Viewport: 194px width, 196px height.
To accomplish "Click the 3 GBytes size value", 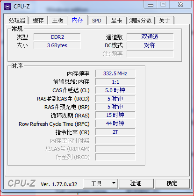I will (57, 45).
